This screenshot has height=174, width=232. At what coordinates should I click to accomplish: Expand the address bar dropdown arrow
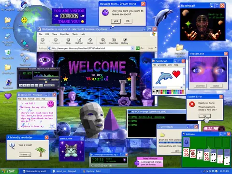[132, 48]
